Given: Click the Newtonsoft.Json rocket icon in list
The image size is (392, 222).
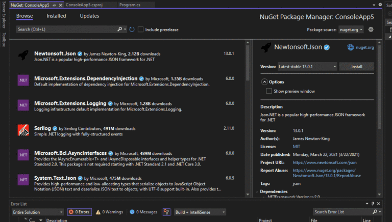Looking at the screenshot, I should click(x=23, y=55).
